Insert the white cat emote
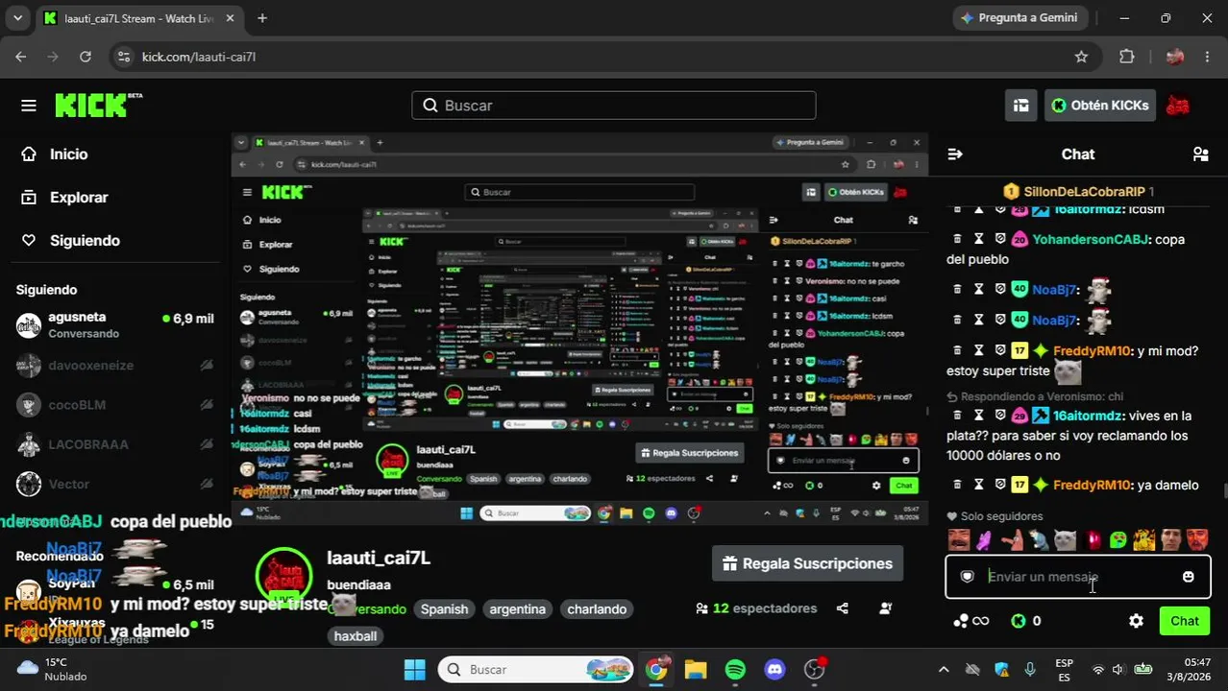 coord(1065,540)
